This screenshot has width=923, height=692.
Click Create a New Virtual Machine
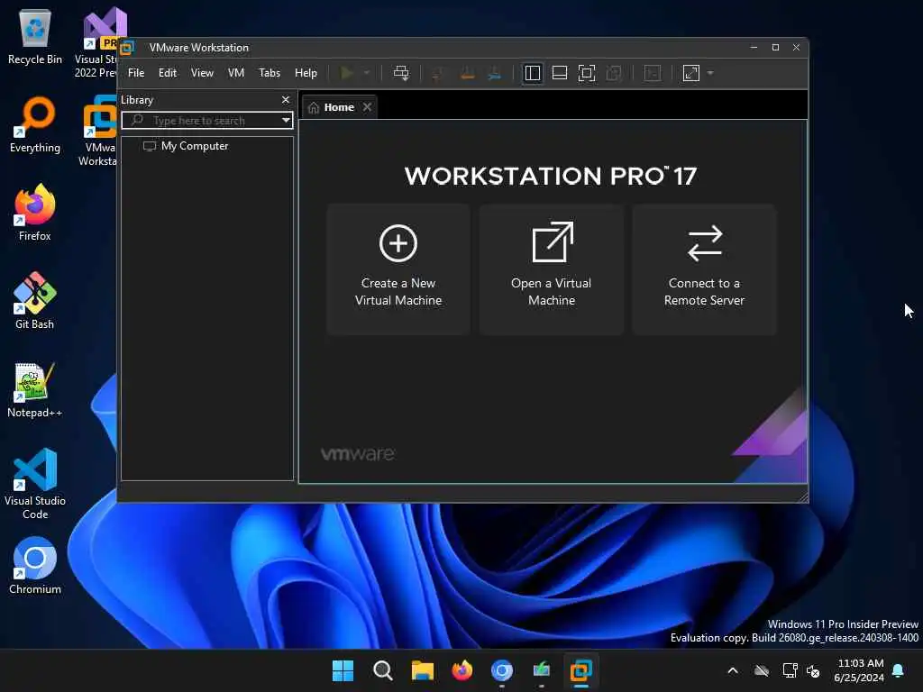[398, 269]
